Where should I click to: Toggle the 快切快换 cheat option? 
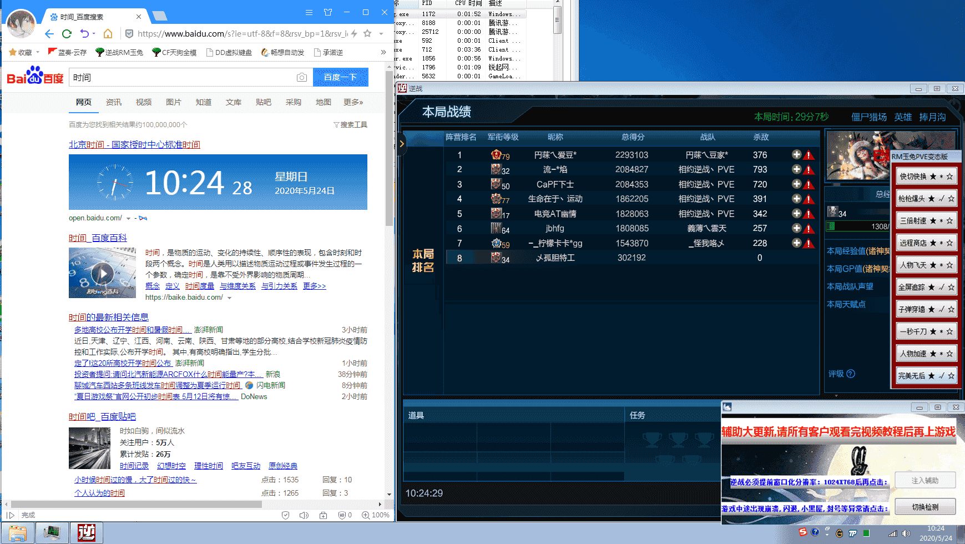pos(927,177)
